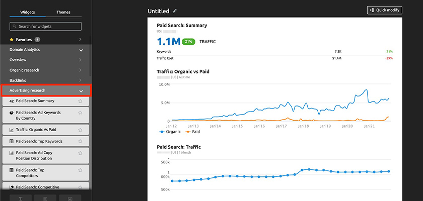423x201 pixels.
Task: Star the Traffic: Organic Vs Paid widget
Action: (x=80, y=130)
